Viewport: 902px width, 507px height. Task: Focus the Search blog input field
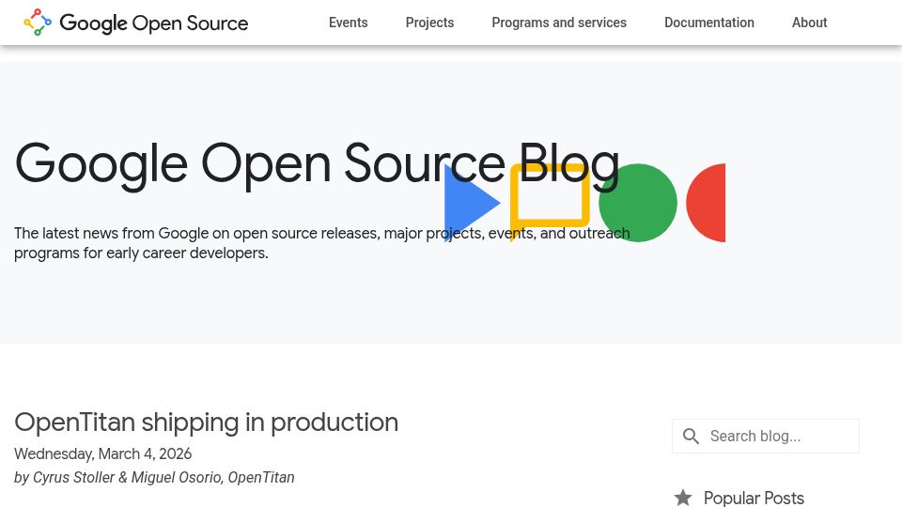(766, 437)
